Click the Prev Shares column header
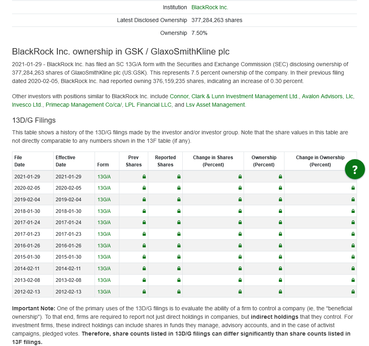Screen dimensions: 369x346 [x=134, y=161]
